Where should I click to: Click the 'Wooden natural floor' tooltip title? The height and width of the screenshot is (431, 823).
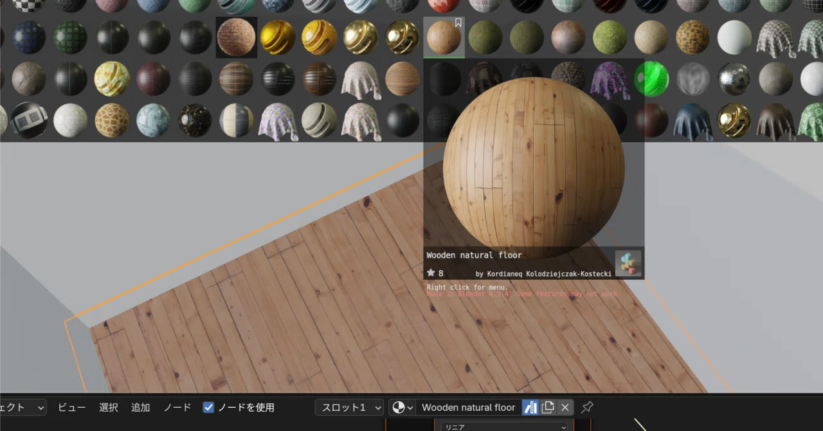474,255
